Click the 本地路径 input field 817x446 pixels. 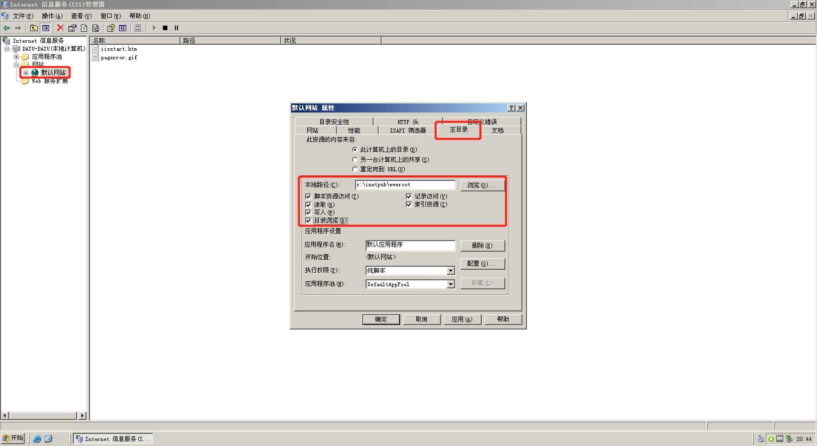tap(405, 185)
